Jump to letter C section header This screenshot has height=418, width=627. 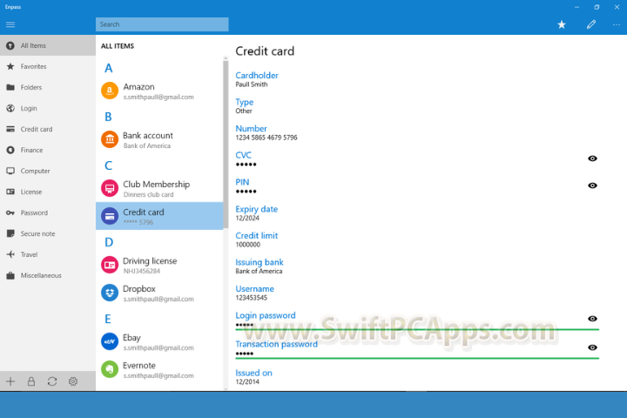click(x=108, y=165)
